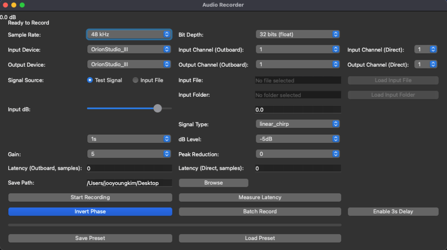
Task: Select the Test Signal radio button
Action: (90, 80)
